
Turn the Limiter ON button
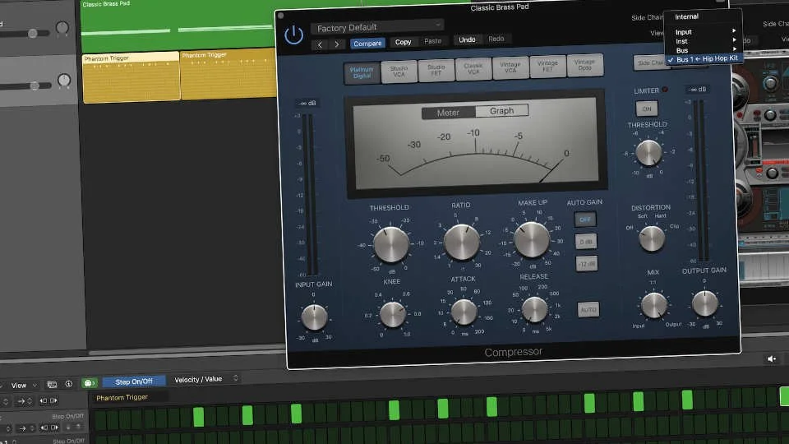point(647,109)
